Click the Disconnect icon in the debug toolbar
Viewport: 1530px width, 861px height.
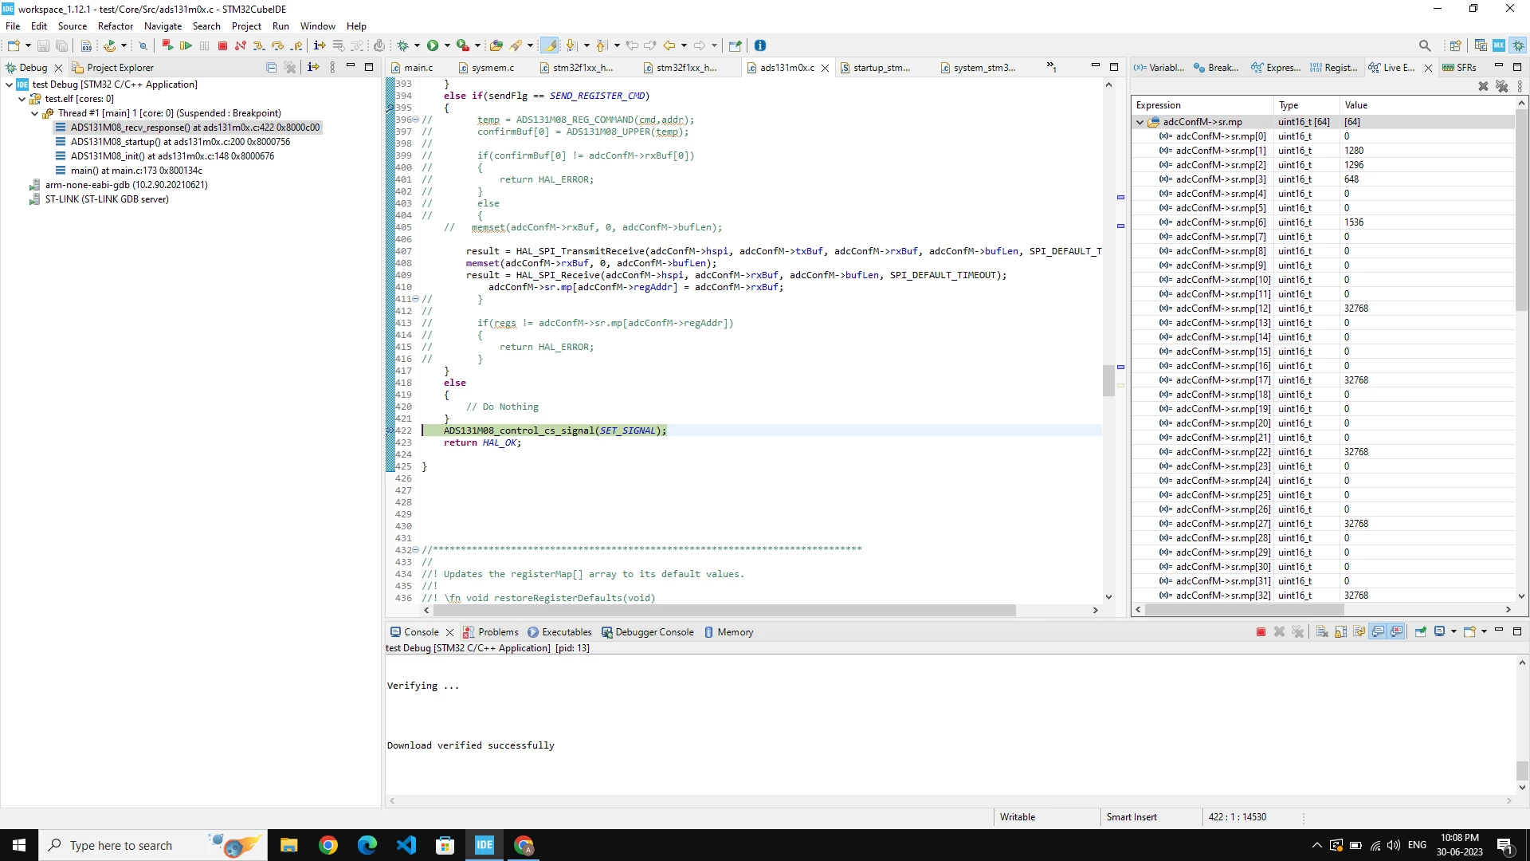point(241,45)
